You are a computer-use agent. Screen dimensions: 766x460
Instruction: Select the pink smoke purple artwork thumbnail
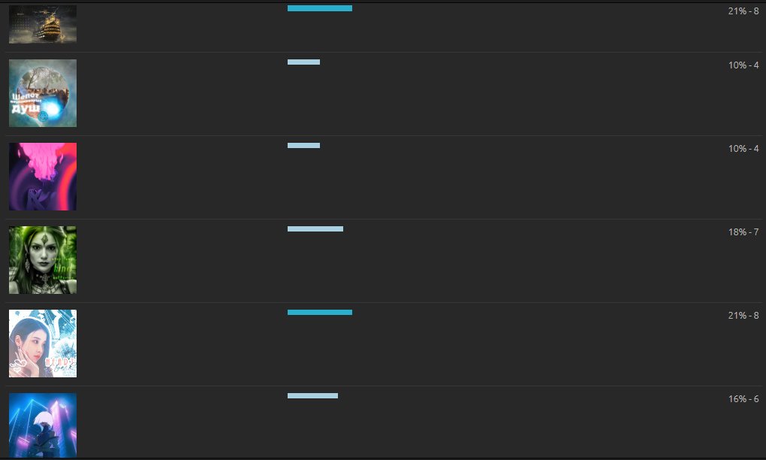click(x=43, y=177)
